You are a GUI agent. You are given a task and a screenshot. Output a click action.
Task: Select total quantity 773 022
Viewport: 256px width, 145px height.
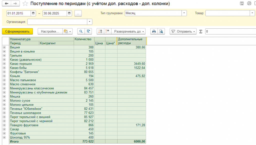[x=84, y=142]
